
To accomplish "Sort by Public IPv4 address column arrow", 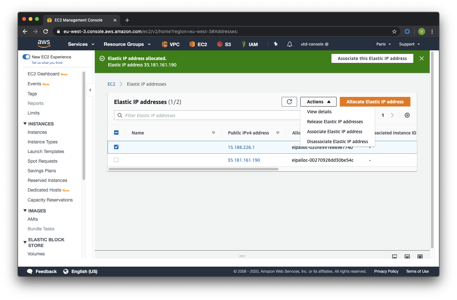I will point(278,133).
